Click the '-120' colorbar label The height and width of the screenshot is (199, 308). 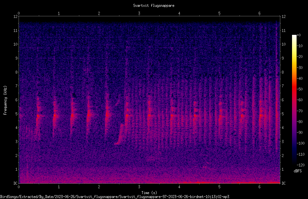click(301, 165)
